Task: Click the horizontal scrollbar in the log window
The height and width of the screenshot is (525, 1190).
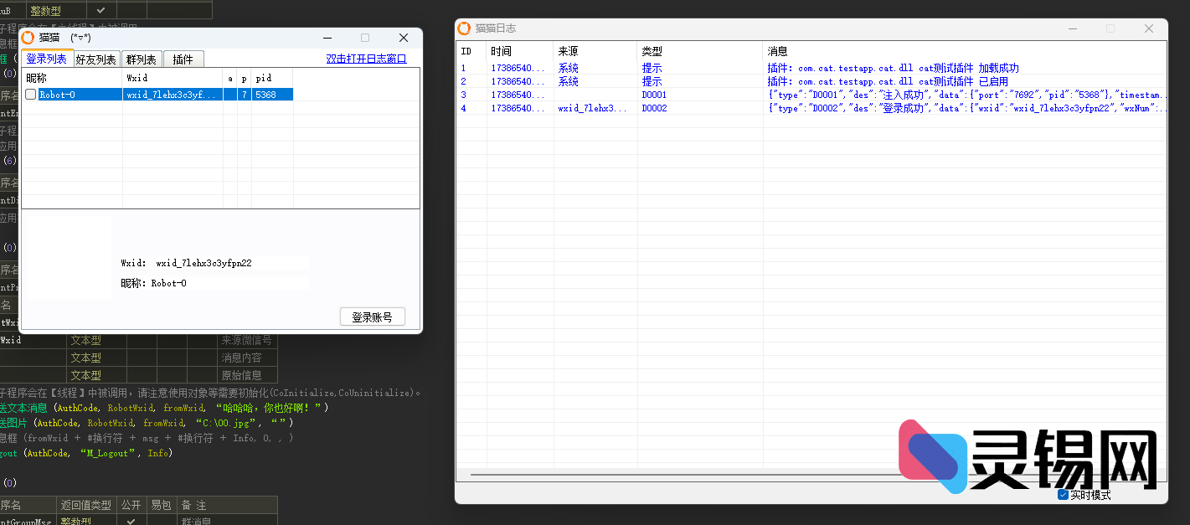Action: point(670,474)
